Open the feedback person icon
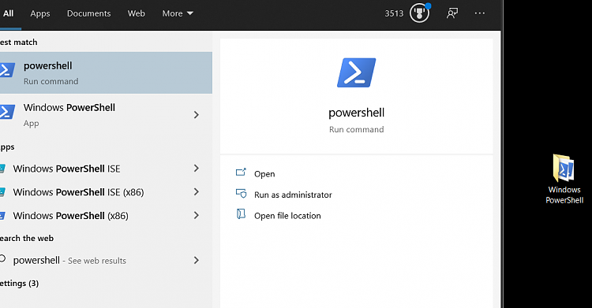This screenshot has width=592, height=308. coord(452,13)
